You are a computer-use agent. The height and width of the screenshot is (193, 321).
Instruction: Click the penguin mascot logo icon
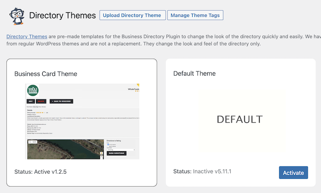tap(17, 16)
